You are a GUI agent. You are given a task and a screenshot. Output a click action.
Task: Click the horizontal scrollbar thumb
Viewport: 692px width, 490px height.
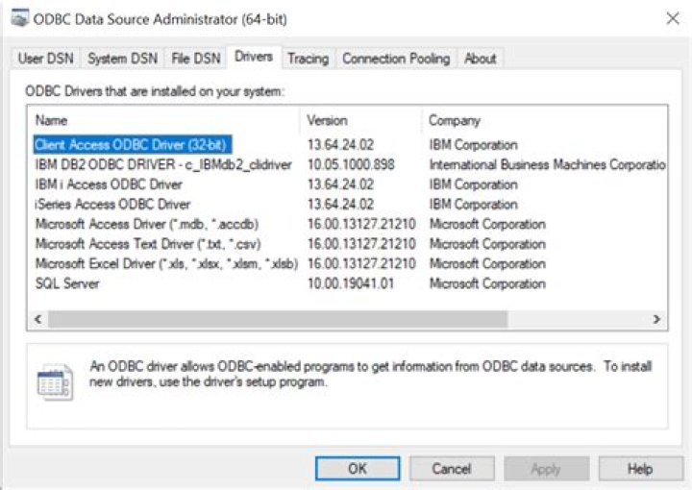278,319
